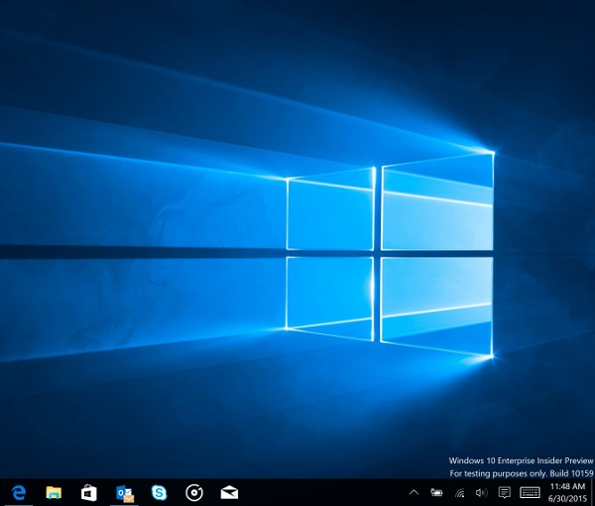595x506 pixels.
Task: Launch File Explorer from the taskbar
Action: tap(54, 493)
